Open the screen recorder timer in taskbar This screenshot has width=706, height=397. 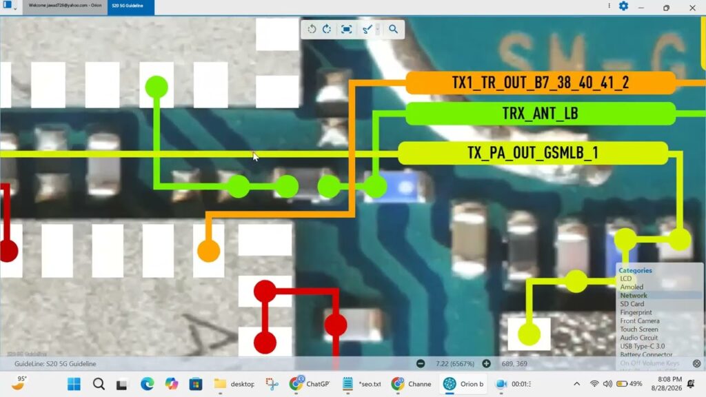click(x=513, y=384)
